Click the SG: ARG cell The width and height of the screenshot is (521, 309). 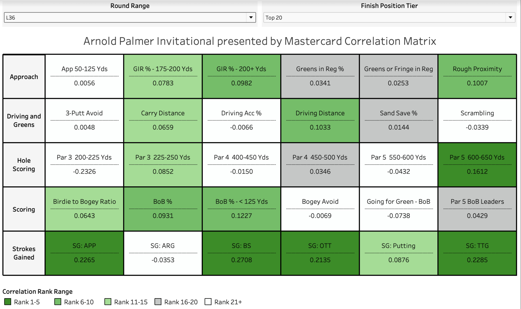163,253
